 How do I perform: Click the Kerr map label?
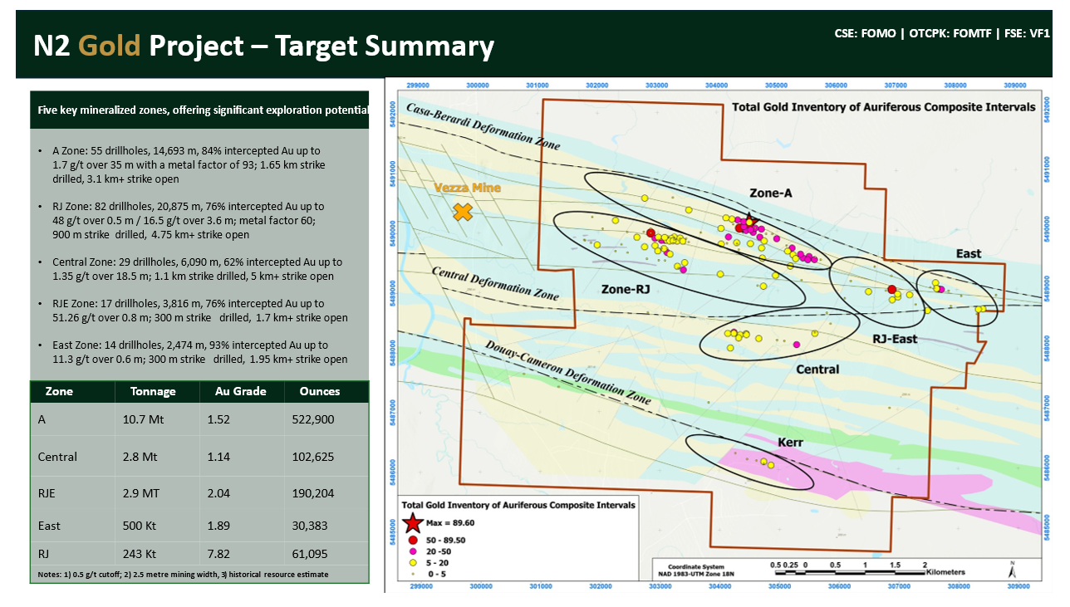click(790, 443)
